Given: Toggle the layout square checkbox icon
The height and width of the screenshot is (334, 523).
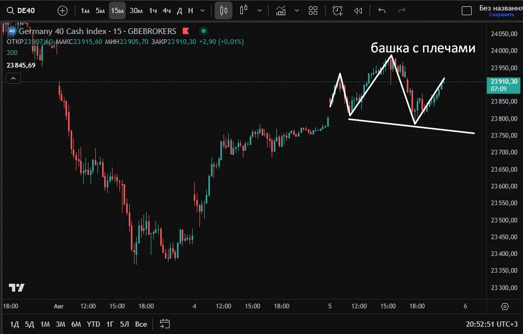Looking at the screenshot, I should pos(466,10).
